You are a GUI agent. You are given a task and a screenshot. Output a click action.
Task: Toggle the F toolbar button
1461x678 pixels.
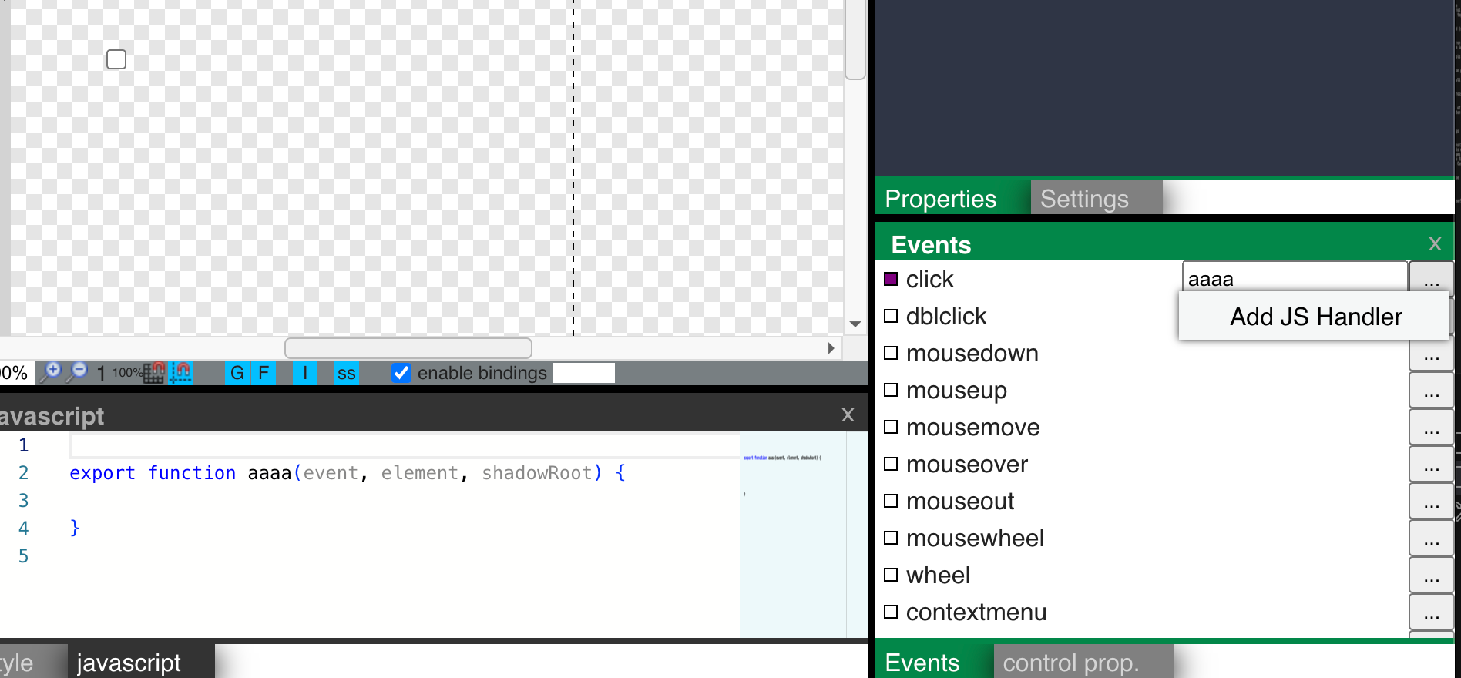click(264, 373)
